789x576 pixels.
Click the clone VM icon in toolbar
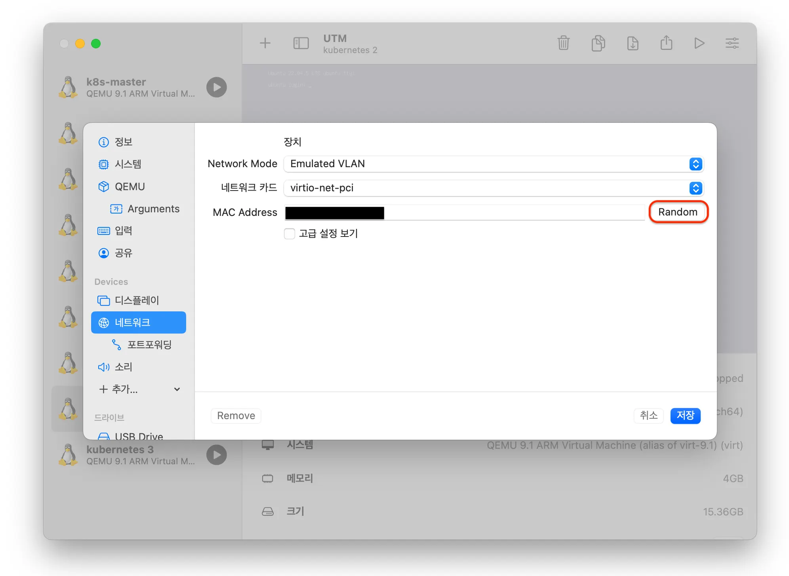coord(598,43)
